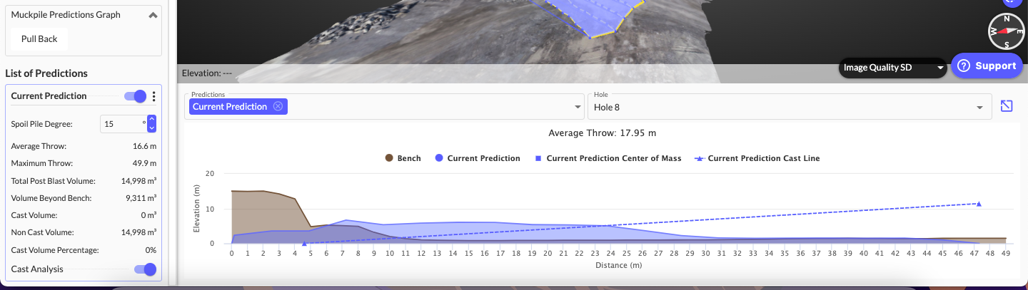Open the Current Prediction three-dot menu
1028x290 pixels.
click(153, 96)
